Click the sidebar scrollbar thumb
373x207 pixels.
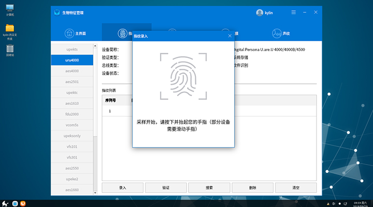point(95,92)
